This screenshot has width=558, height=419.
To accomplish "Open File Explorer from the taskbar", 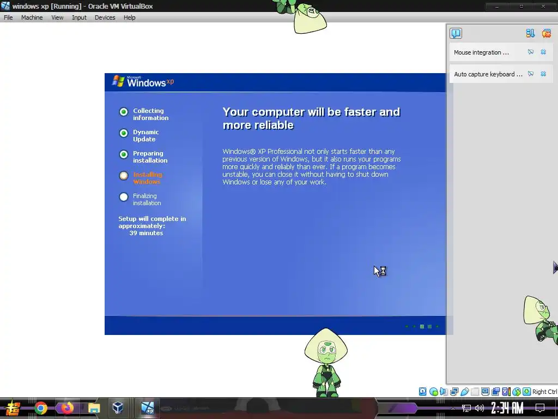I will tap(94, 408).
